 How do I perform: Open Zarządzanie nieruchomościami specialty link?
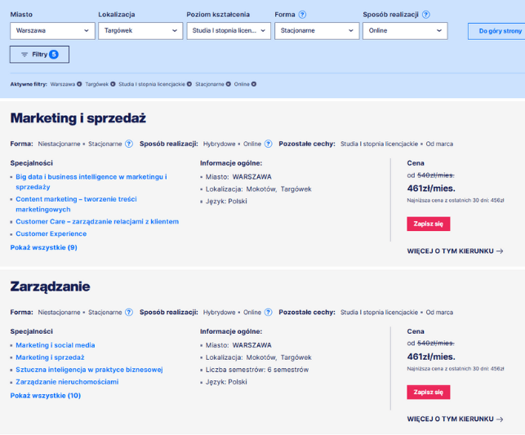tap(67, 382)
